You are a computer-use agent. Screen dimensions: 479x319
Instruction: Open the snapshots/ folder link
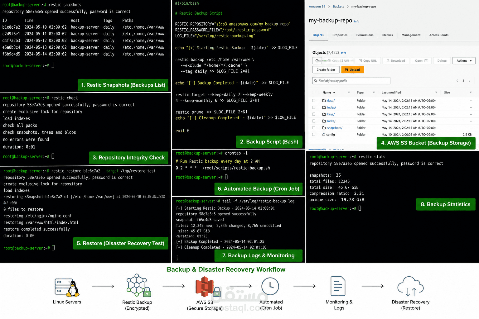335,128
